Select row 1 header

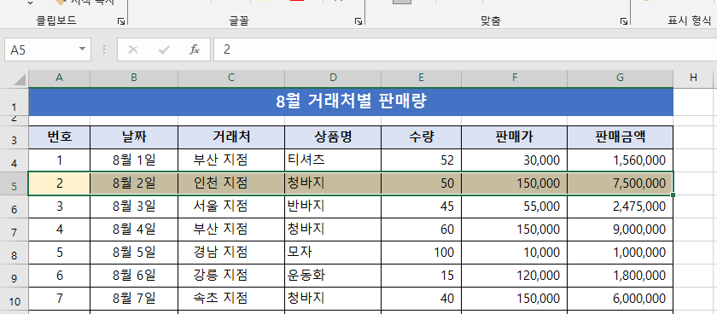tap(14, 102)
